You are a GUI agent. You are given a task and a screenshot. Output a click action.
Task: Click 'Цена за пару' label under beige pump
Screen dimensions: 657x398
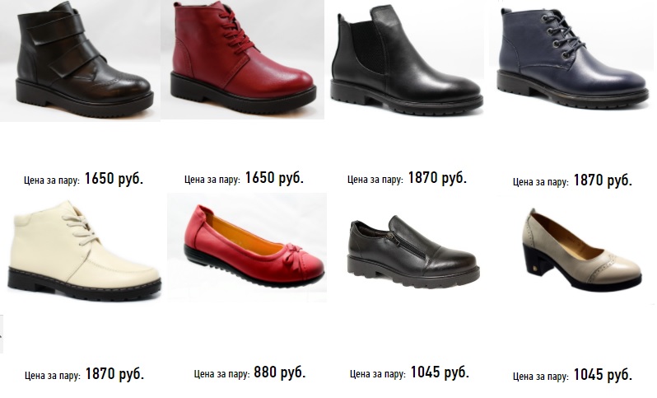point(541,377)
